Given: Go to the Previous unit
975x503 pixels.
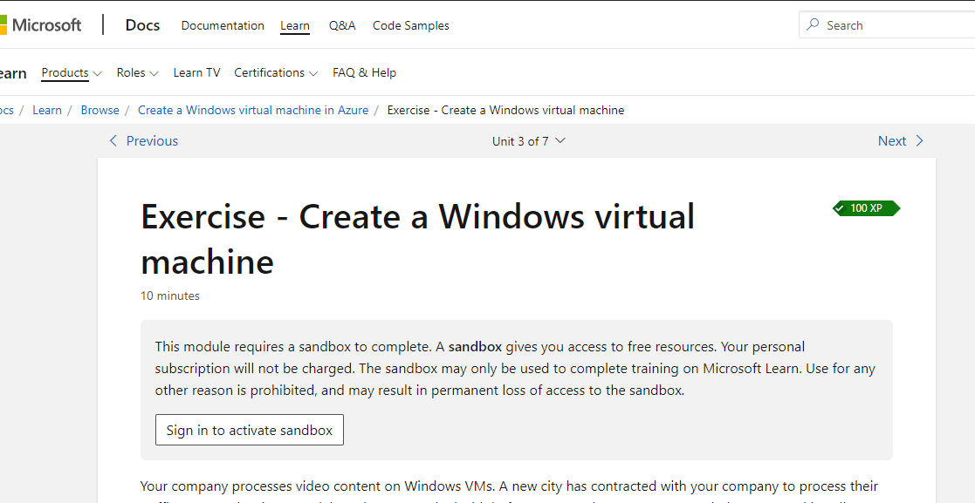Looking at the screenshot, I should click(144, 141).
